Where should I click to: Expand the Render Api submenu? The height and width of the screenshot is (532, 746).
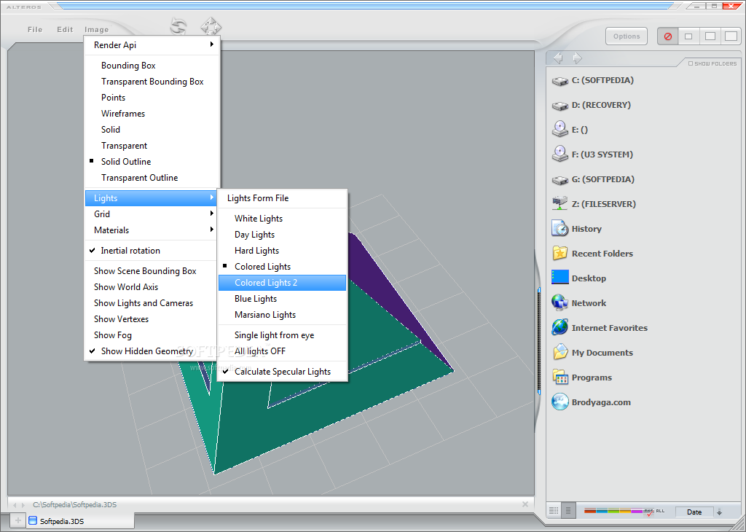(x=152, y=44)
